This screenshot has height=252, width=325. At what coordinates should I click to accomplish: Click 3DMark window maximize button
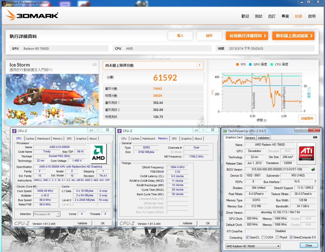click(x=309, y=2)
